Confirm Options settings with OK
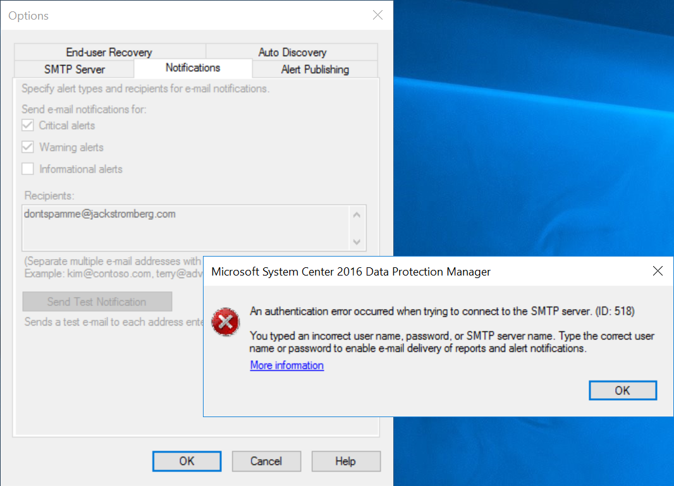Image resolution: width=674 pixels, height=486 pixels. [187, 461]
